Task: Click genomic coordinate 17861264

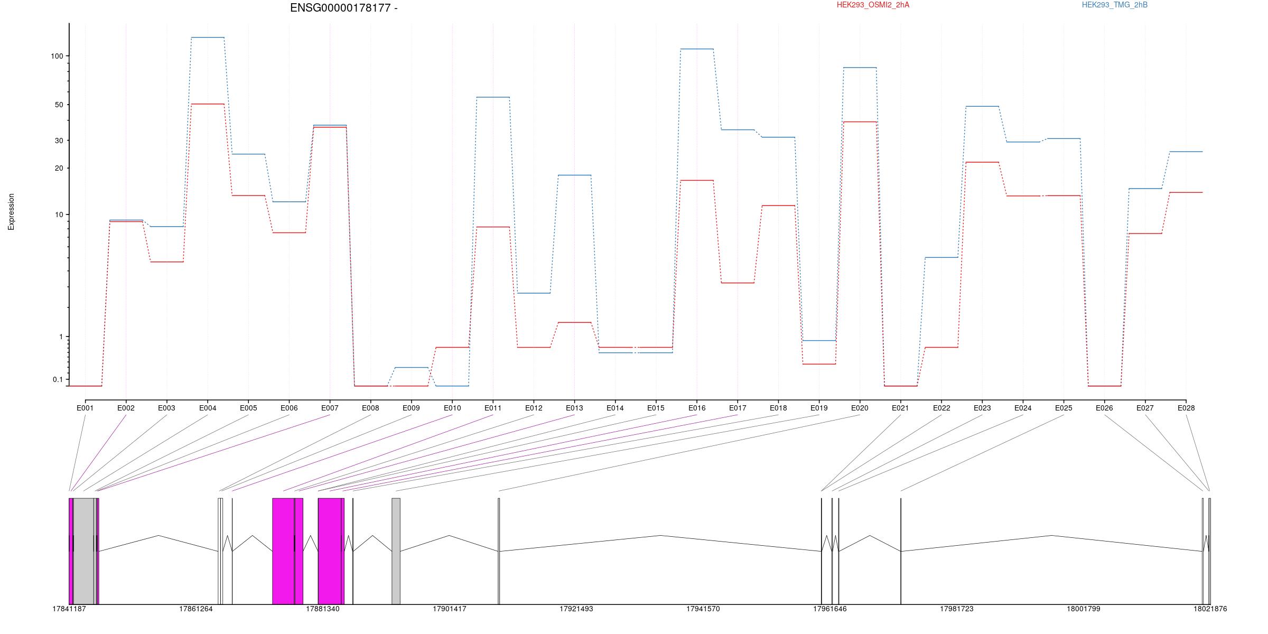Action: [x=196, y=609]
